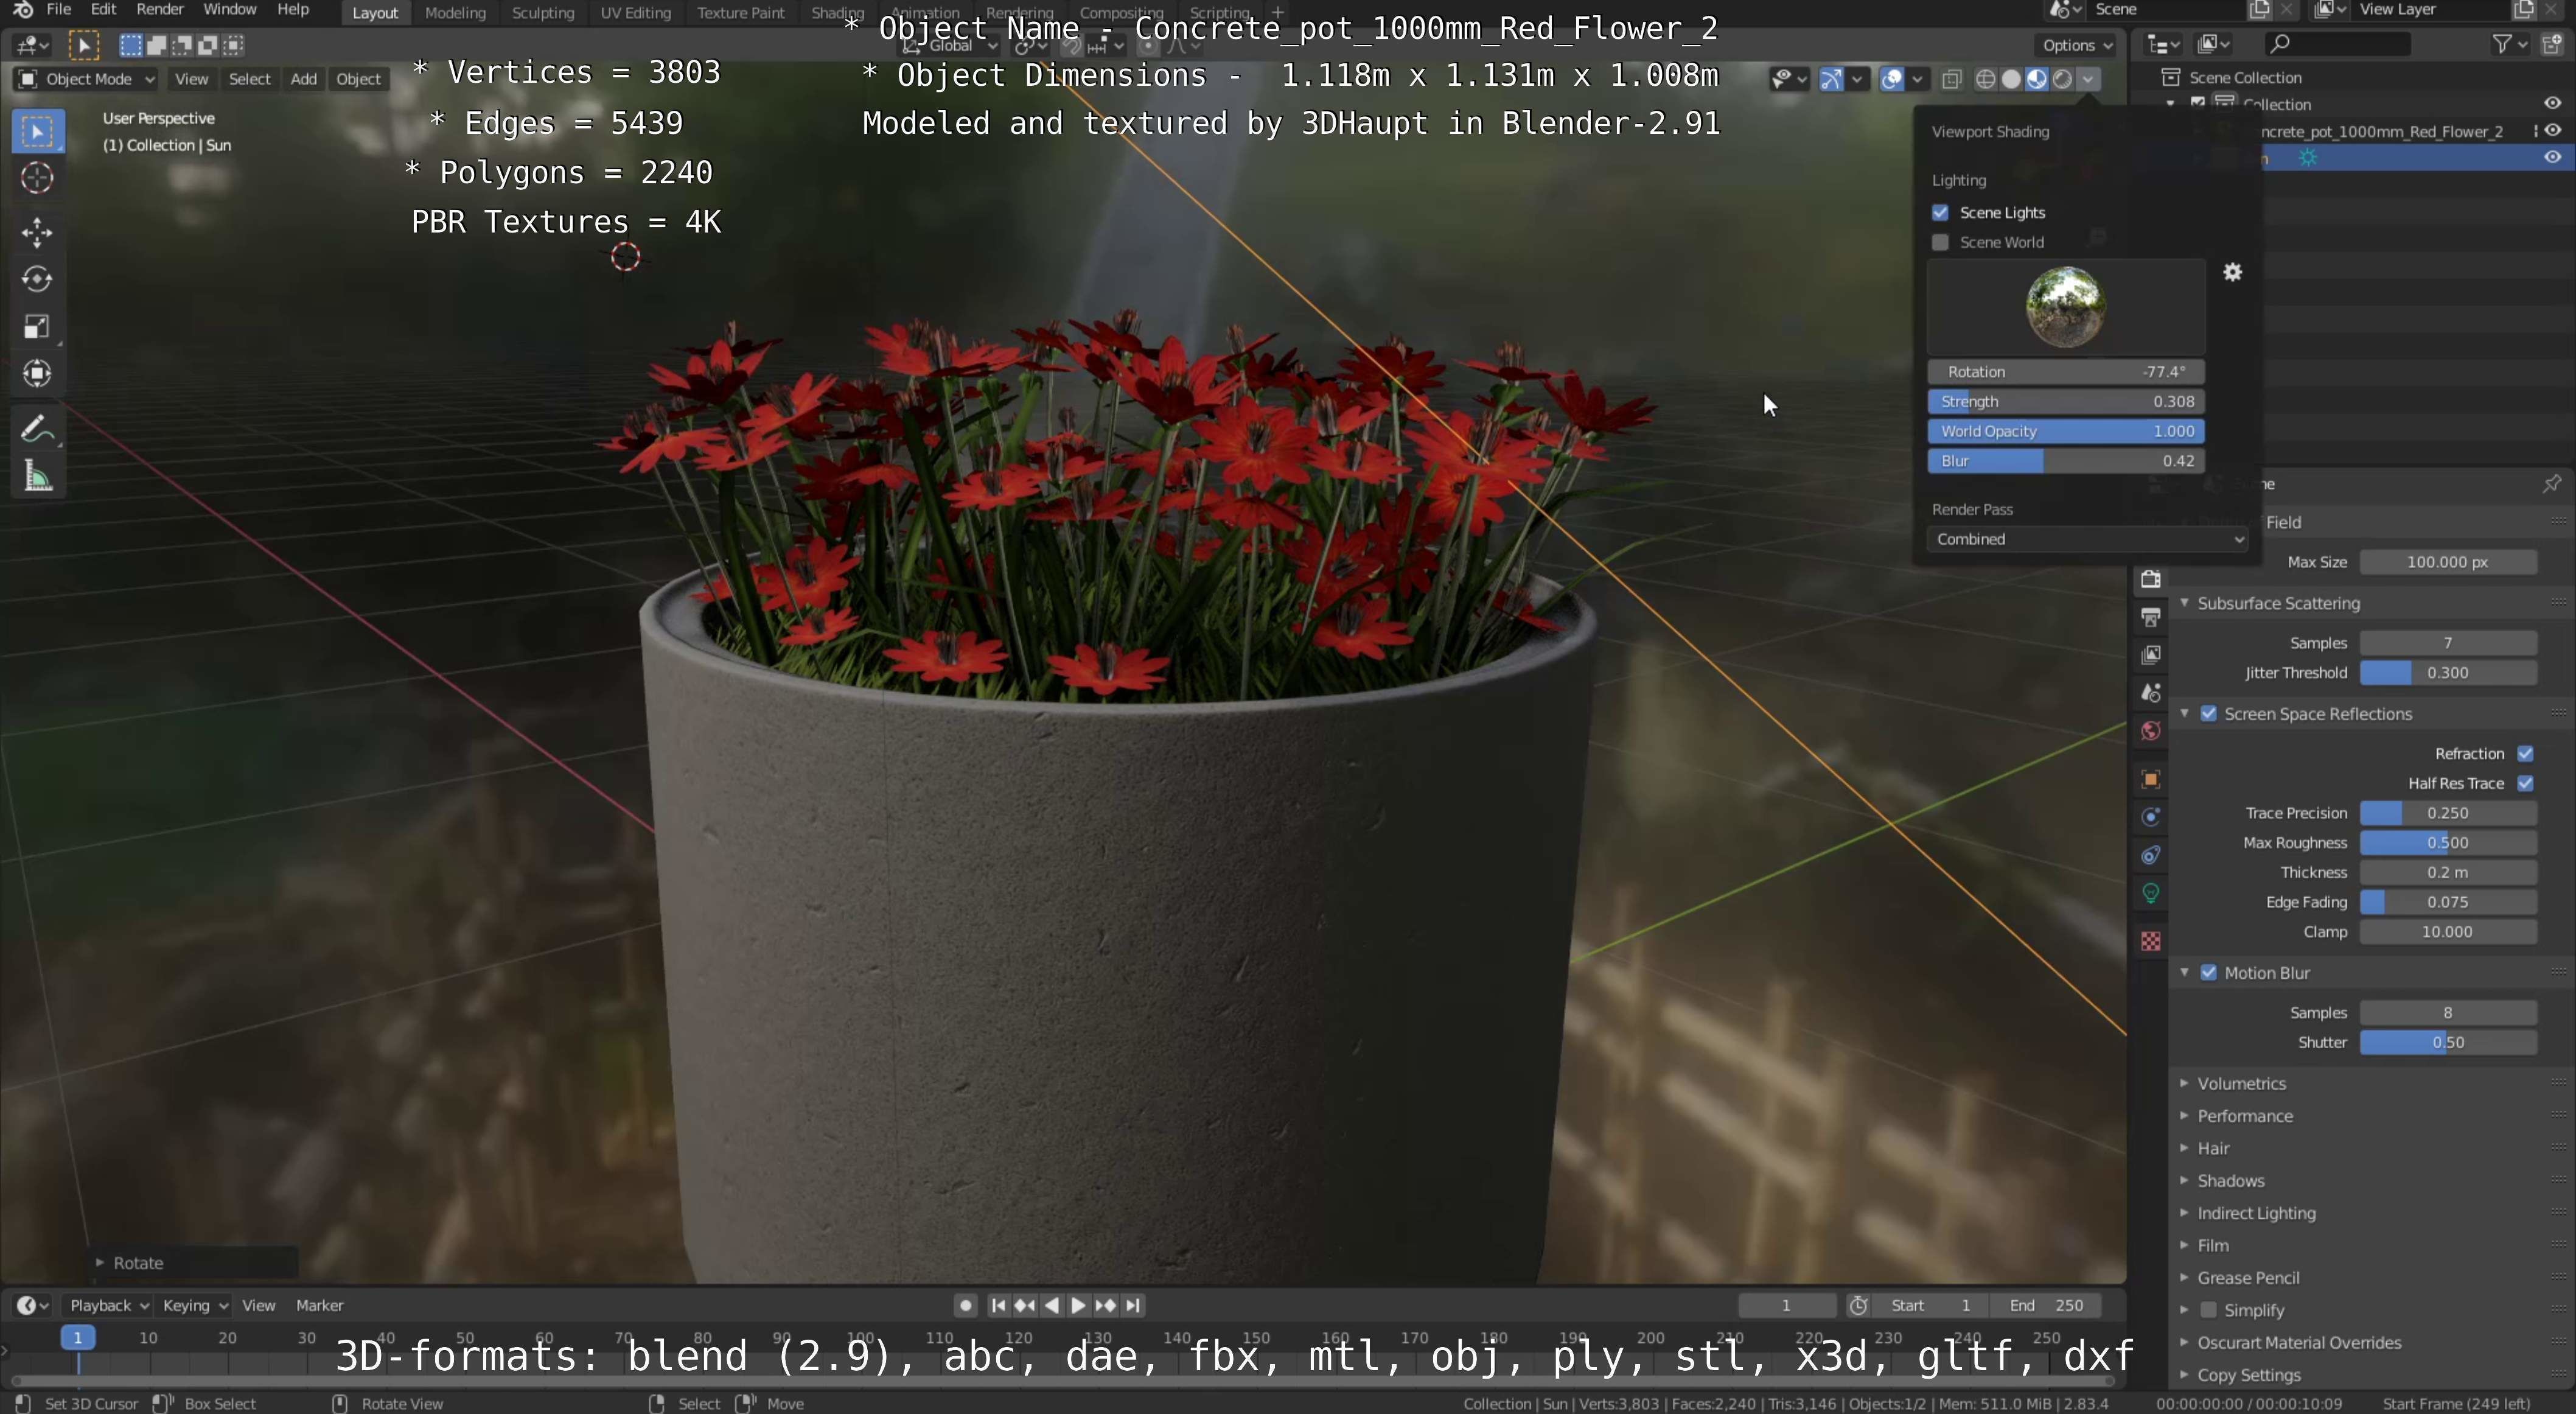This screenshot has width=2576, height=1414.
Task: Open Scene properties tab icon
Action: pyautogui.click(x=2151, y=692)
